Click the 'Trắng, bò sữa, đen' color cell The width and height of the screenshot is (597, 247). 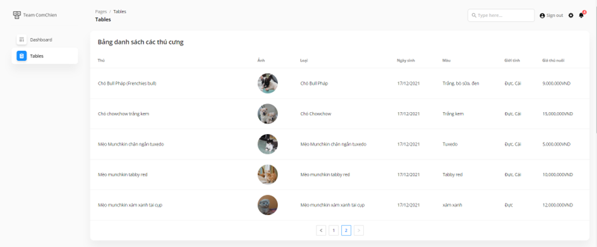461,83
